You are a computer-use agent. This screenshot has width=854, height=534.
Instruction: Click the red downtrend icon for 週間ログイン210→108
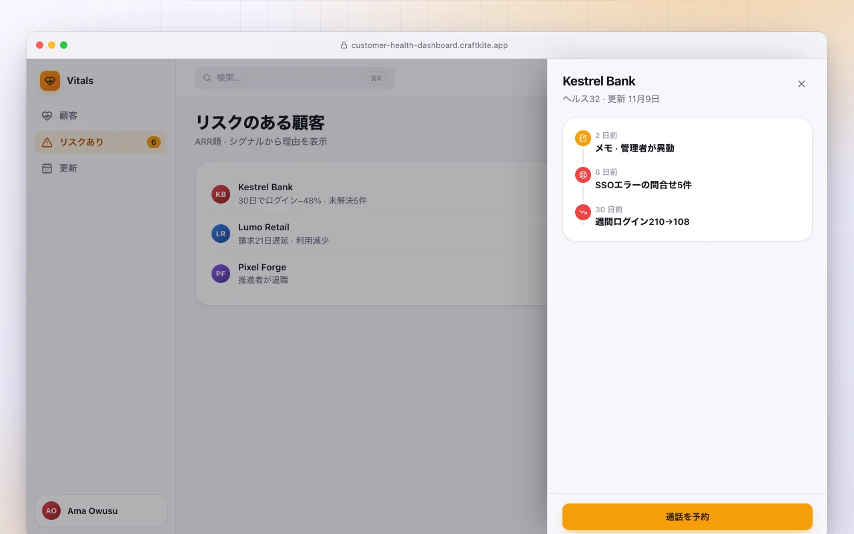point(583,212)
